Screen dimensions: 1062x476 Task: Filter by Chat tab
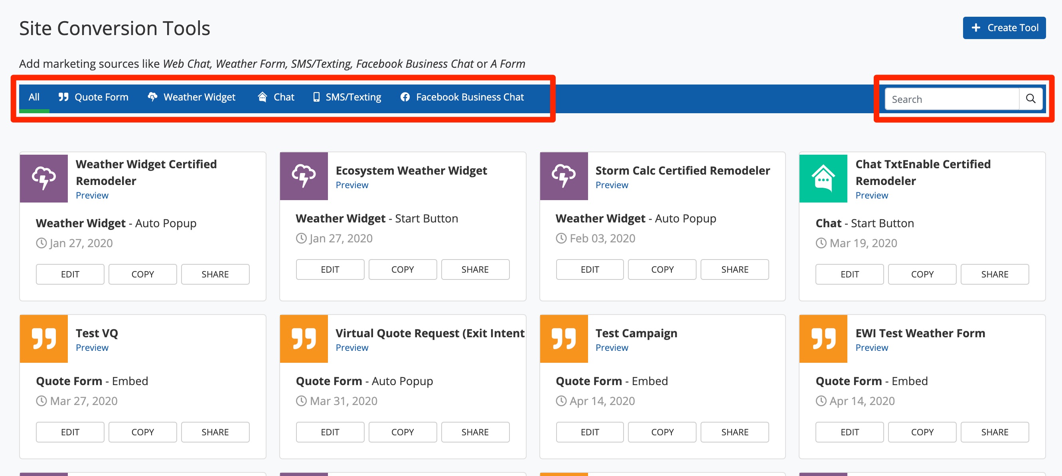point(276,97)
